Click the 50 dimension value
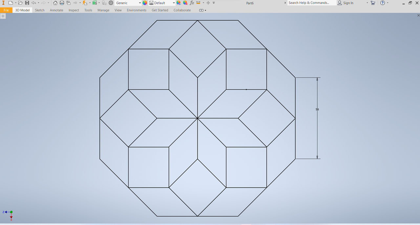The image size is (420, 225). (317, 109)
